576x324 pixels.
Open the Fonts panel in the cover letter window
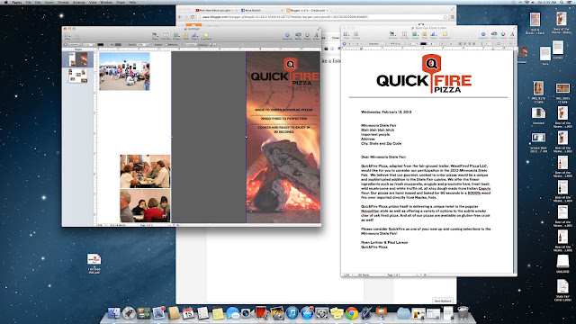pos(512,35)
